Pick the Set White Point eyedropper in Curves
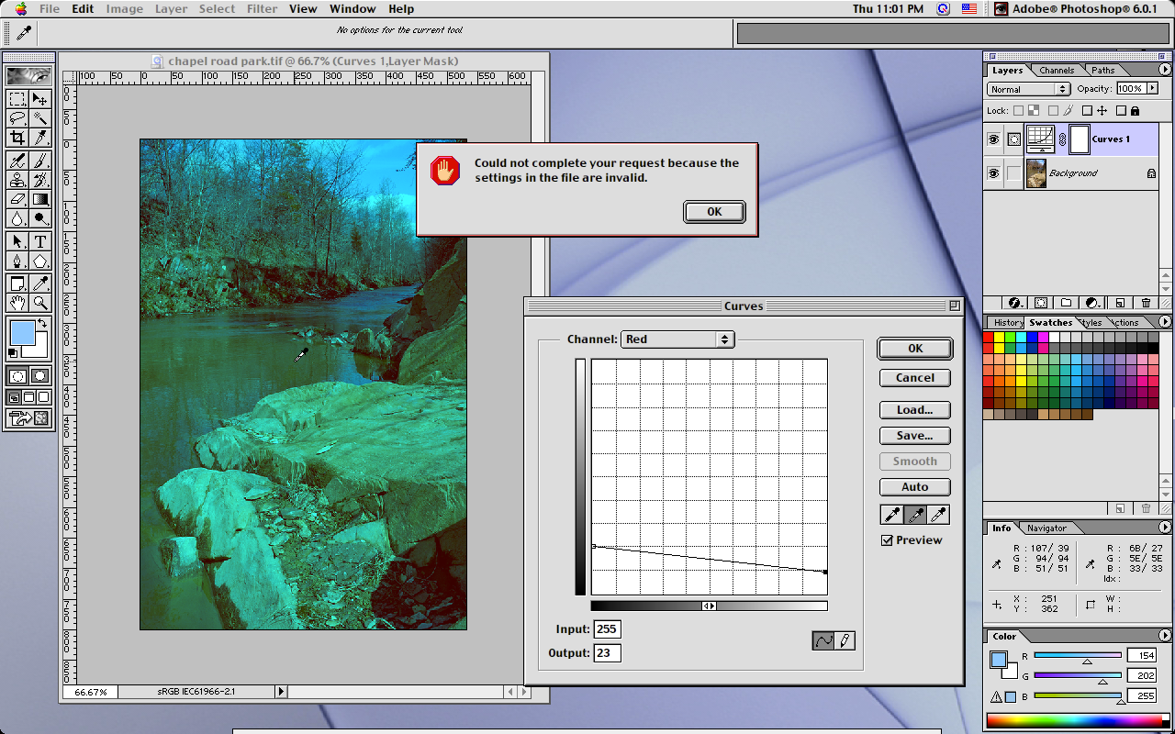Screen dimensions: 1175x734 (938, 515)
